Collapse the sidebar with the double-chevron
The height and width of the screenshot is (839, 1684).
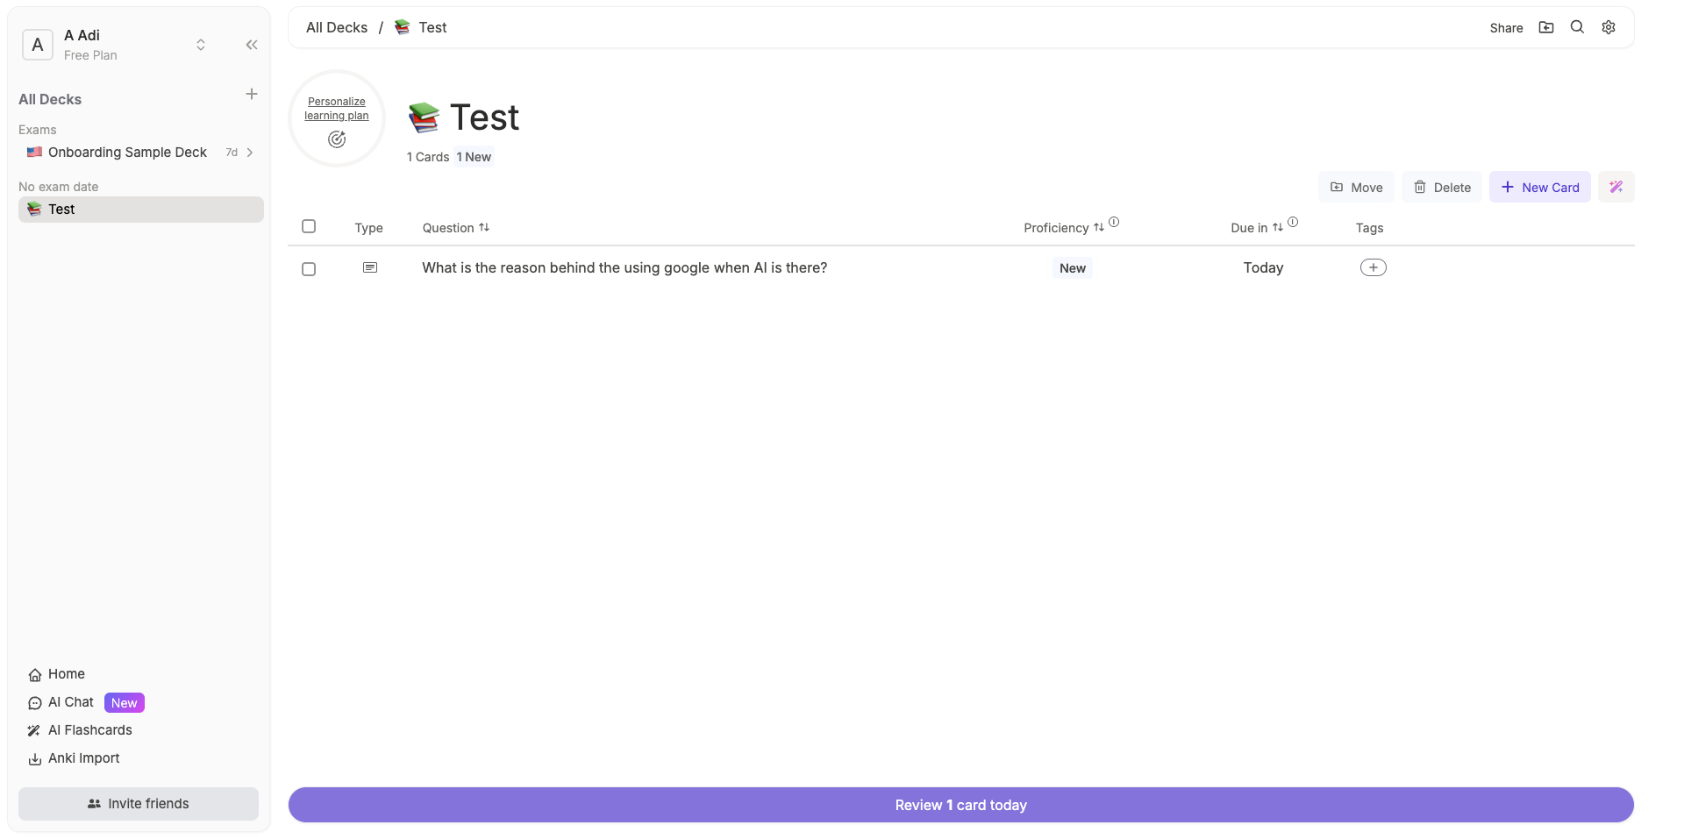coord(252,45)
